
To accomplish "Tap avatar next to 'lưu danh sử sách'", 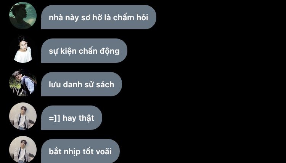I will (23, 83).
